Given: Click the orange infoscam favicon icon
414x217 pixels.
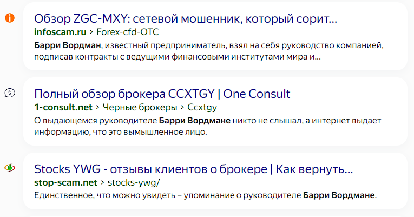Looking at the screenshot, I should pos(10,18).
